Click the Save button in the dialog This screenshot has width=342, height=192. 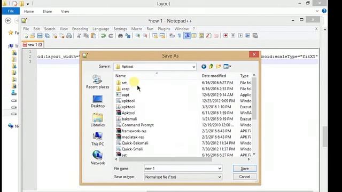[x=245, y=169]
